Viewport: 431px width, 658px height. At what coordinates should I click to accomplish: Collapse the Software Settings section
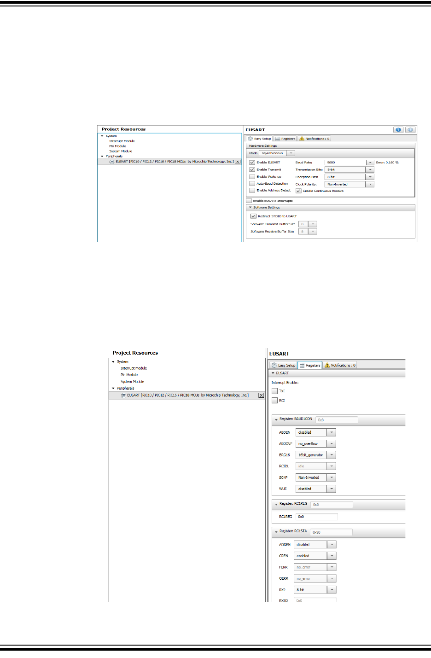pyautogui.click(x=250, y=207)
